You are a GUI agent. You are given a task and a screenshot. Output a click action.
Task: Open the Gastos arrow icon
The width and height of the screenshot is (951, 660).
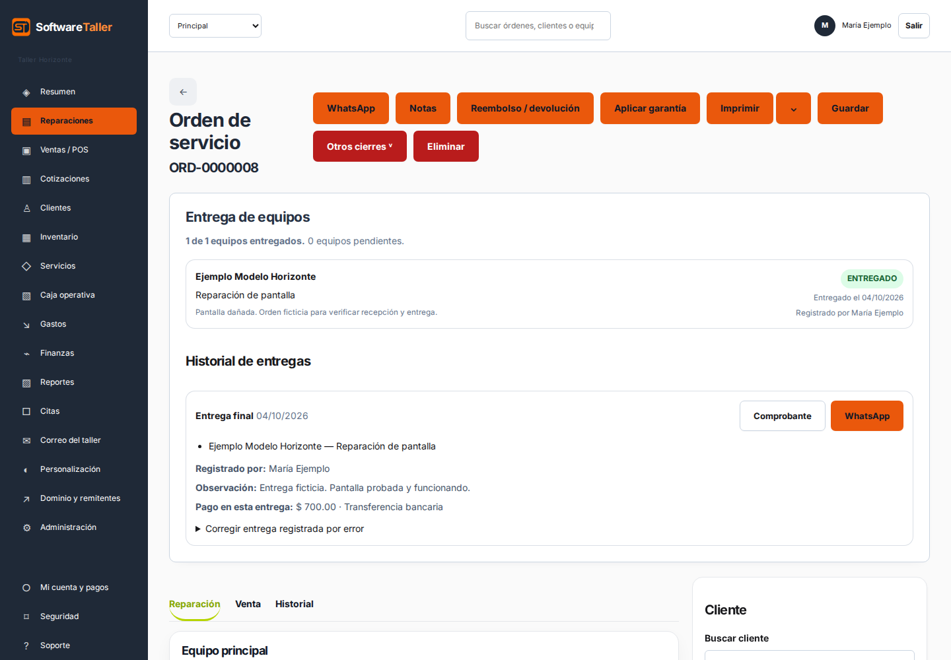coord(26,325)
